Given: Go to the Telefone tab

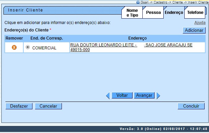Looking at the screenshot, I should click(x=195, y=13).
